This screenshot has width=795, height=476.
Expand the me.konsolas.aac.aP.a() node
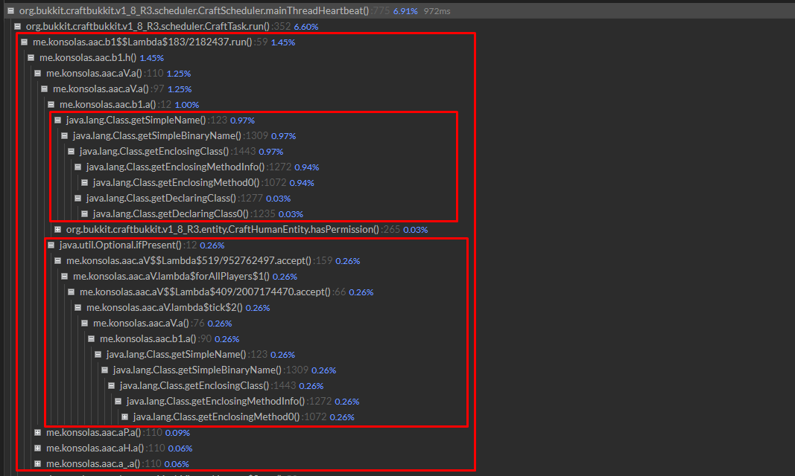coord(37,433)
